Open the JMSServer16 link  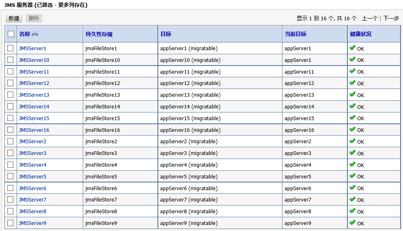click(x=34, y=130)
